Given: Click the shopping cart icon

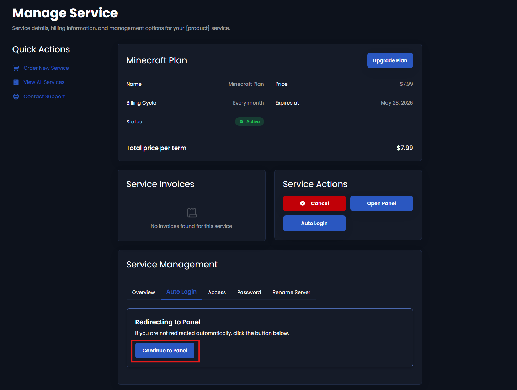Looking at the screenshot, I should (16, 68).
